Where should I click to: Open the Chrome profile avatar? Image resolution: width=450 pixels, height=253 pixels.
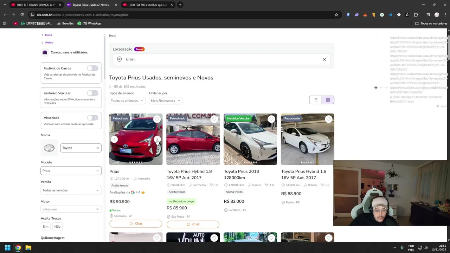(437, 15)
